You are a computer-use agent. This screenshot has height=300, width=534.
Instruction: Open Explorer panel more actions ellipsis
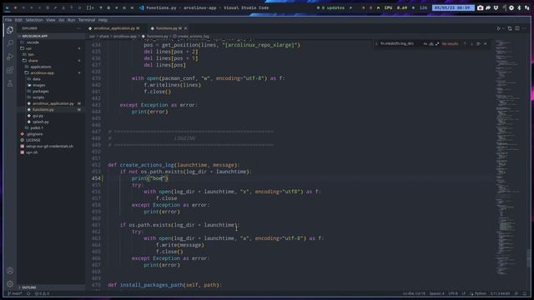pyautogui.click(x=78, y=28)
